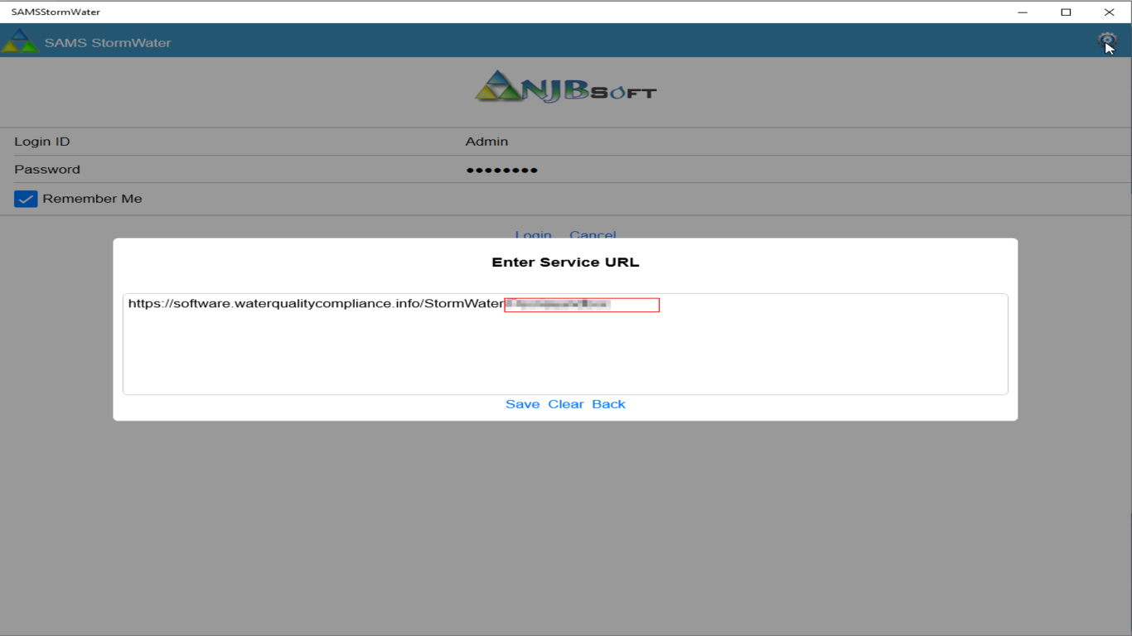Click the 'Login ID' label
Image resolution: width=1132 pixels, height=636 pixels.
point(42,142)
